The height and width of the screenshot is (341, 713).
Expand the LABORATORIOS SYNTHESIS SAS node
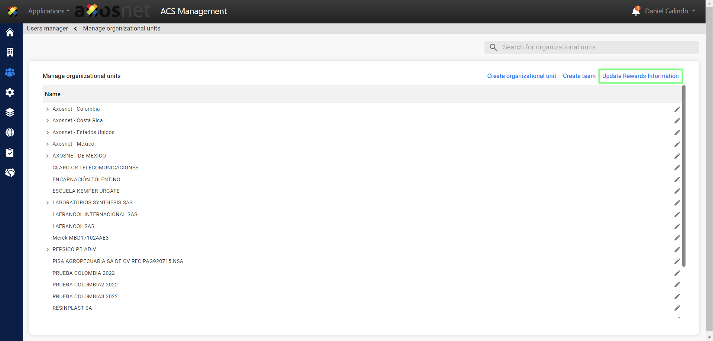pyautogui.click(x=48, y=203)
